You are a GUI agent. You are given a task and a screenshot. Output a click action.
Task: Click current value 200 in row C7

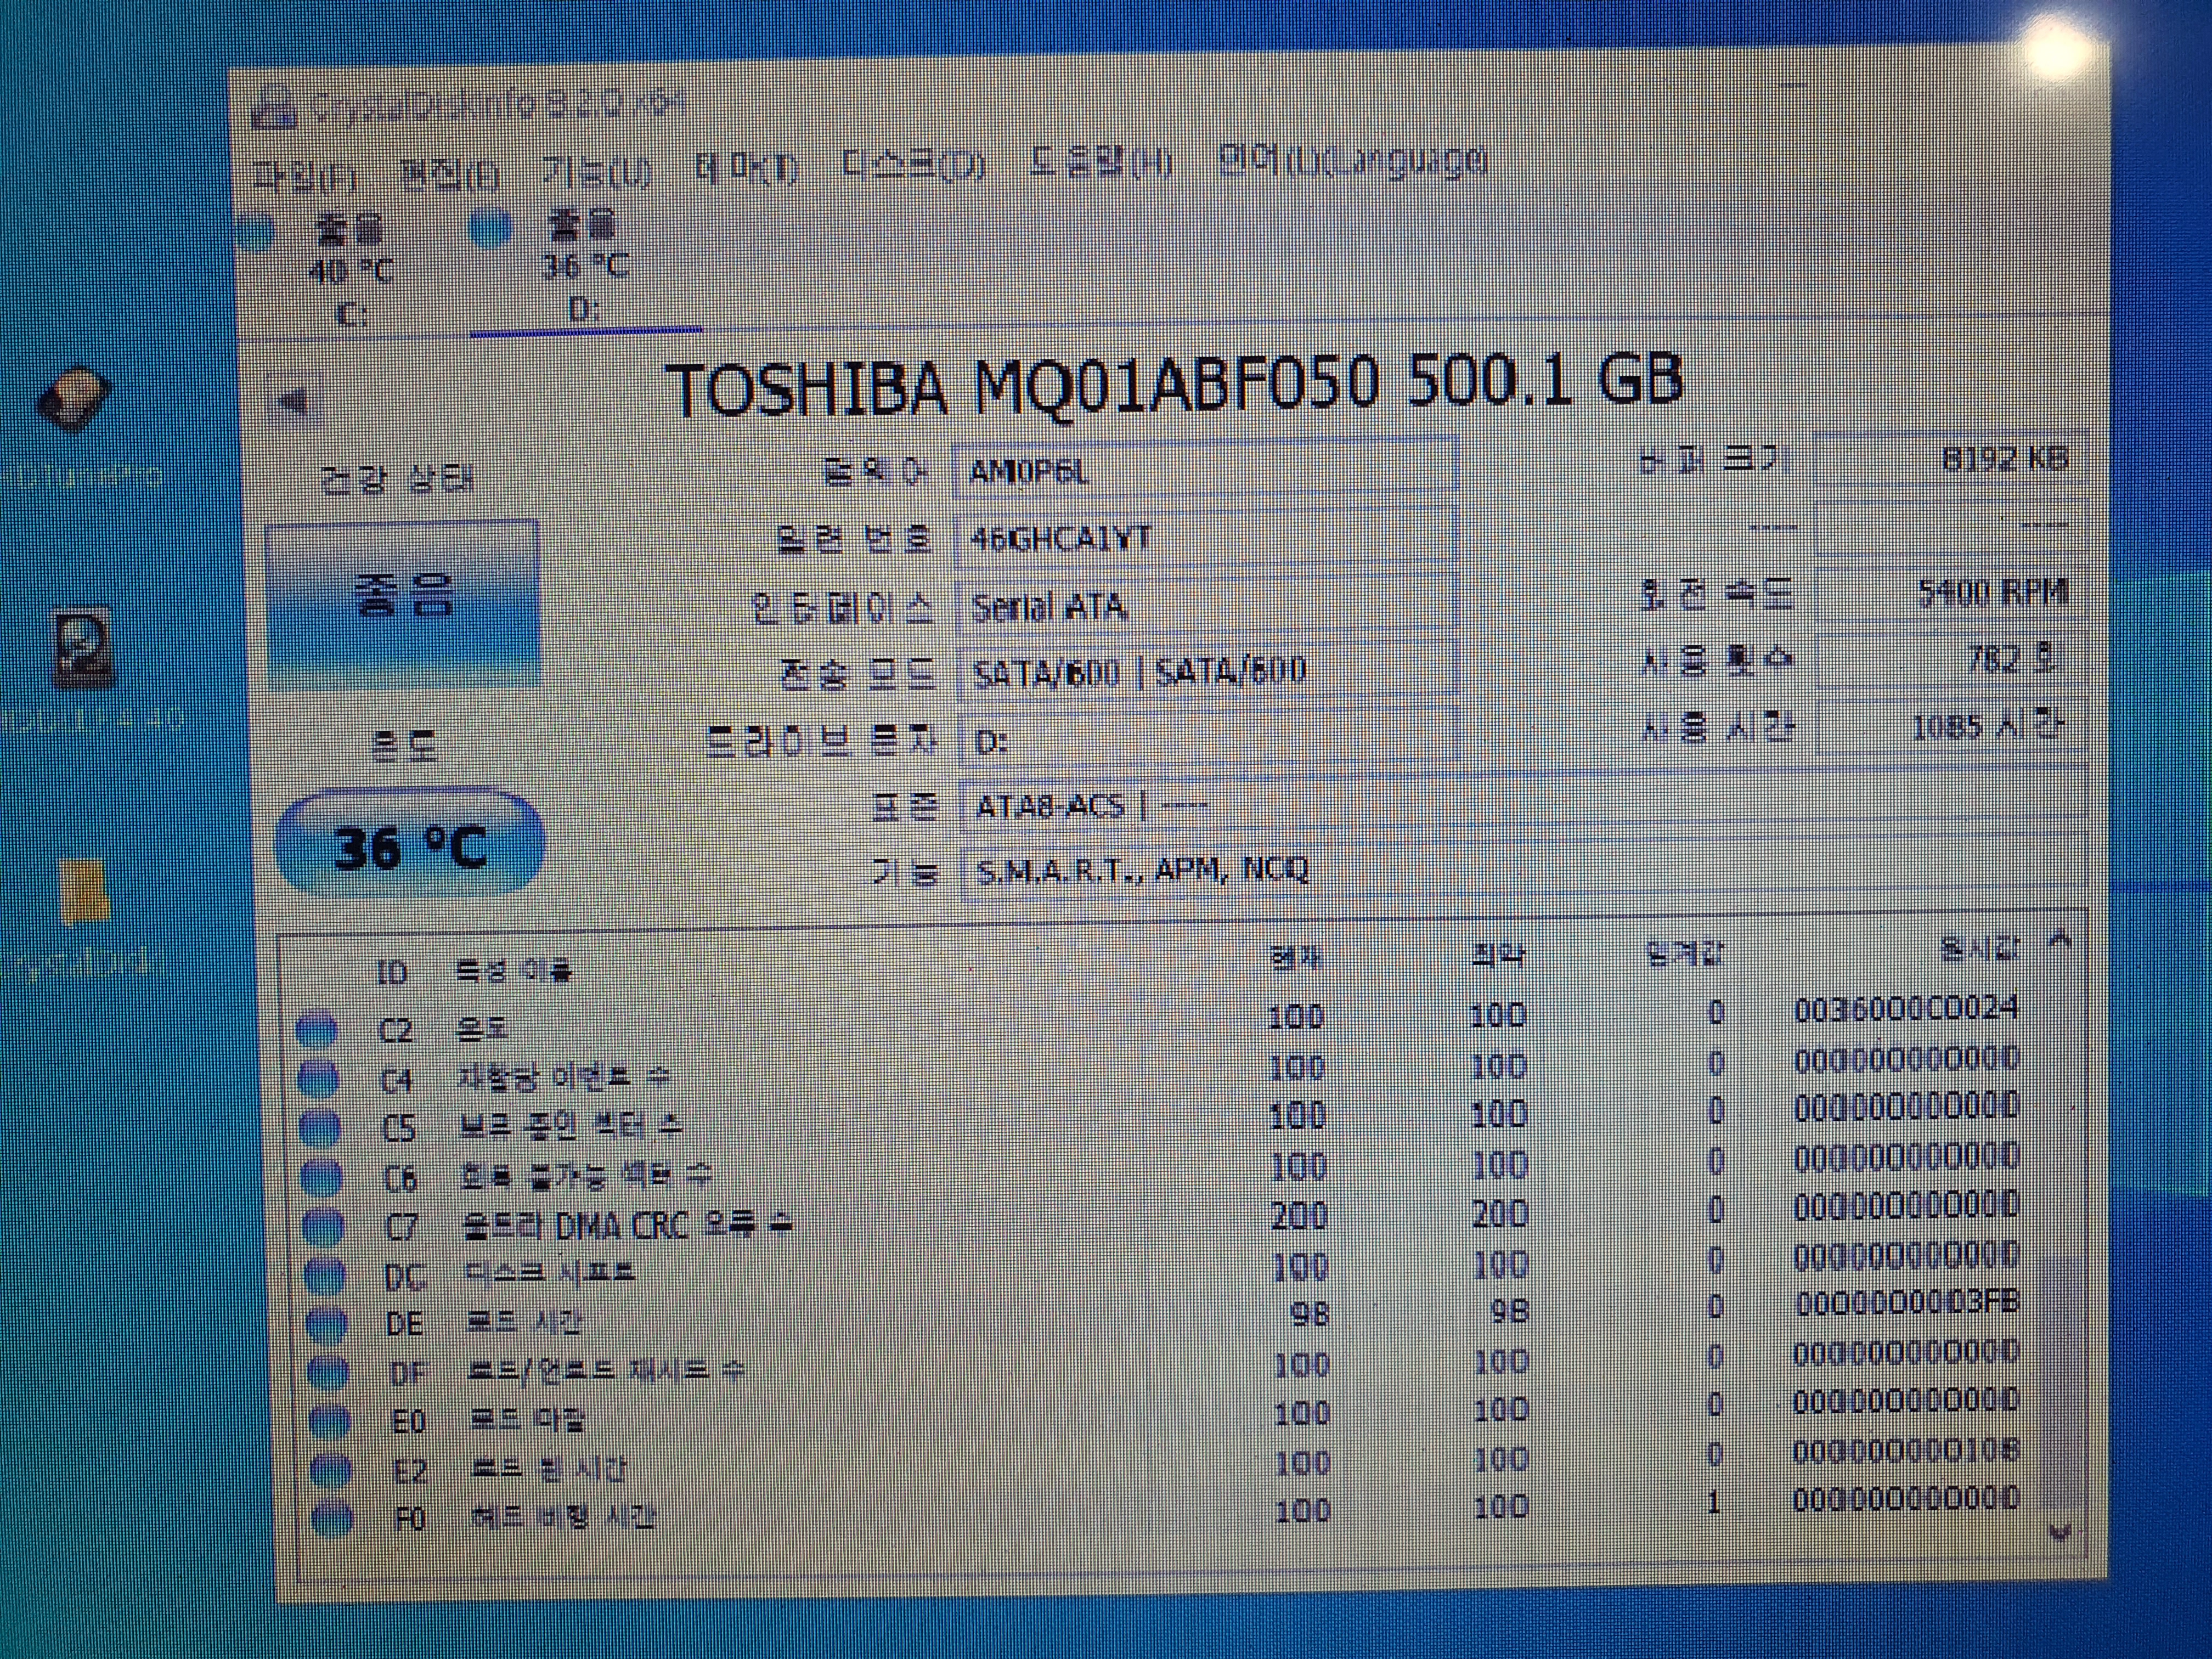pos(1299,1217)
